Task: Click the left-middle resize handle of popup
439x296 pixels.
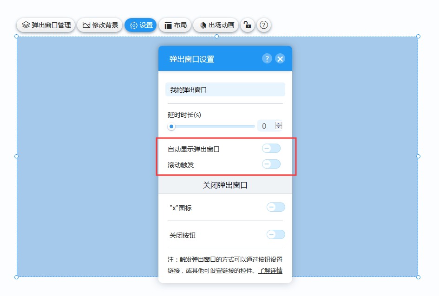Action: pyautogui.click(x=17, y=157)
